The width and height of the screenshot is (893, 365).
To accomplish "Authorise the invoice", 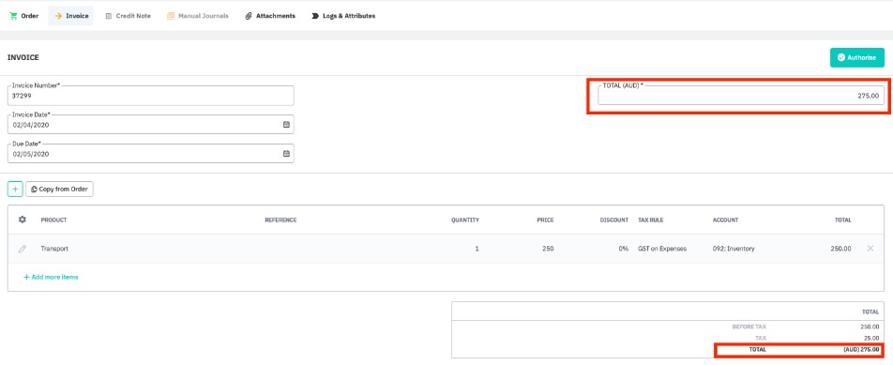I will tap(857, 57).
